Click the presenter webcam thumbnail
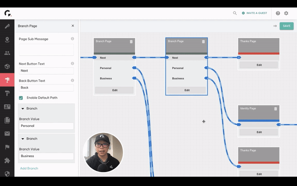Image resolution: width=297 pixels, height=186 pixels. click(x=103, y=153)
